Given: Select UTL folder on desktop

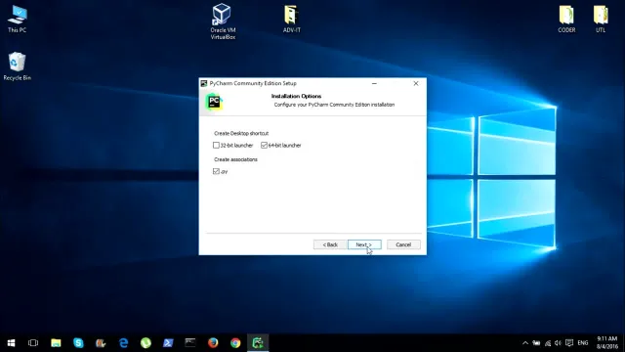Looking at the screenshot, I should click(x=601, y=19).
